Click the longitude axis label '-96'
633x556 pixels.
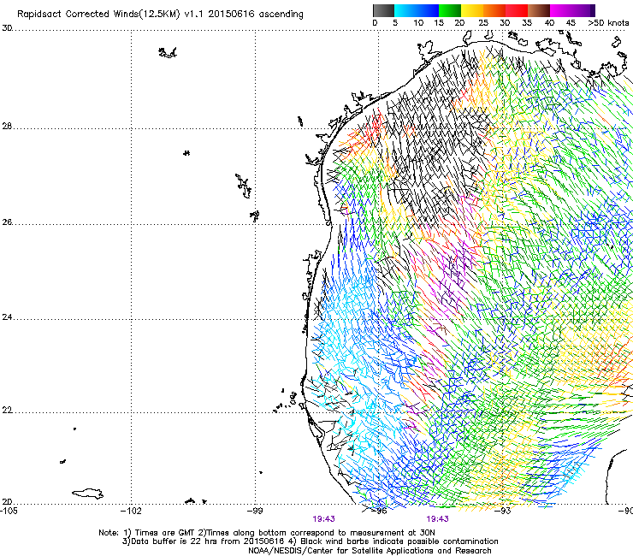click(379, 511)
